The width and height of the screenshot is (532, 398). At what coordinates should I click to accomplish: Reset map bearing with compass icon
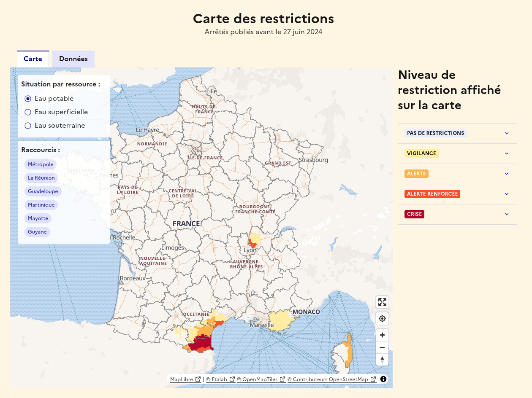click(382, 359)
